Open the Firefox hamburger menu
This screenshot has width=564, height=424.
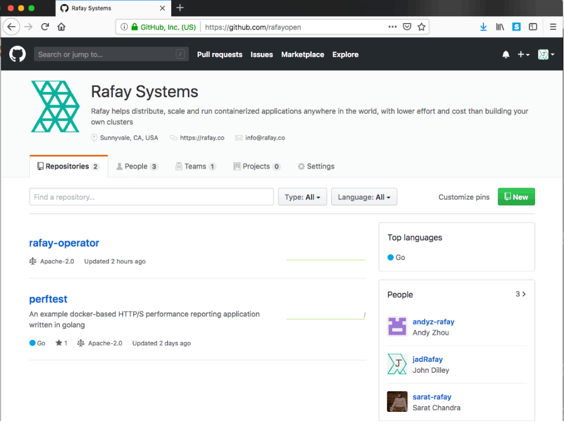553,26
